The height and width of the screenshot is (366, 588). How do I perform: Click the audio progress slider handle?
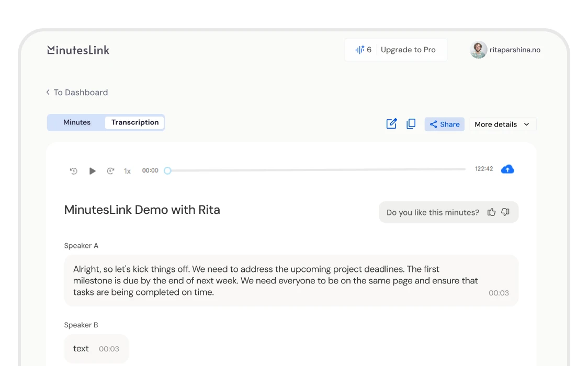coord(167,170)
